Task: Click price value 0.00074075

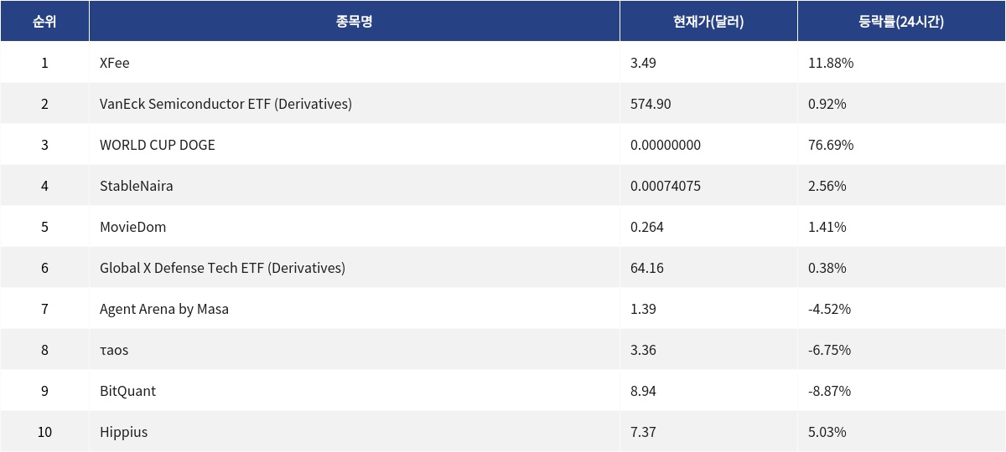Action: click(666, 186)
